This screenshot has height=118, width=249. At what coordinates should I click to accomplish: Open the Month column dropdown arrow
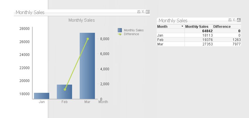[183, 26]
